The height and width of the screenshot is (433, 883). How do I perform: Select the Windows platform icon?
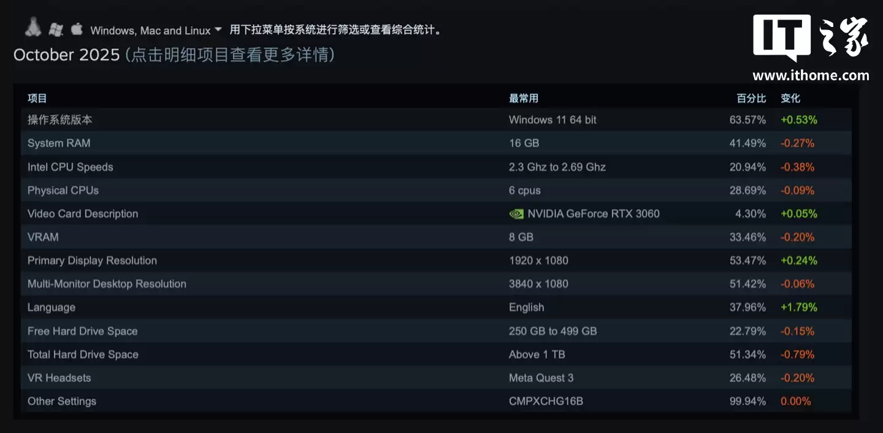point(56,28)
